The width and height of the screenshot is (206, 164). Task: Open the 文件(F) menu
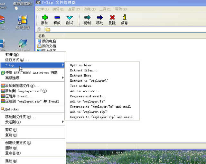43,9
